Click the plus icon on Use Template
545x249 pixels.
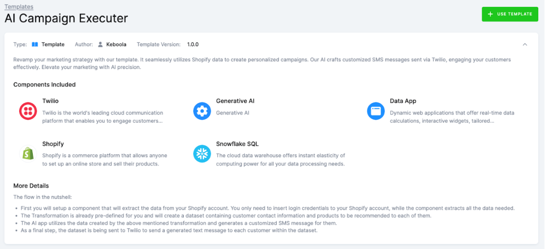point(490,14)
